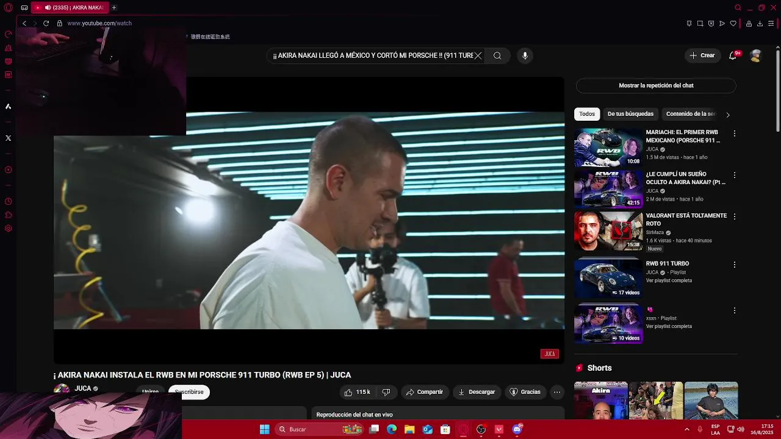Open the browser profile icon in toolbar
The image size is (781, 439).
click(x=749, y=23)
